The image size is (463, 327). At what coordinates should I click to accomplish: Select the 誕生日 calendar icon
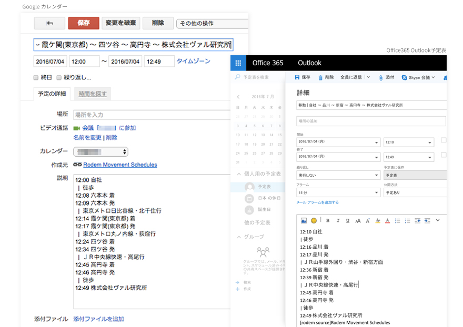(249, 210)
